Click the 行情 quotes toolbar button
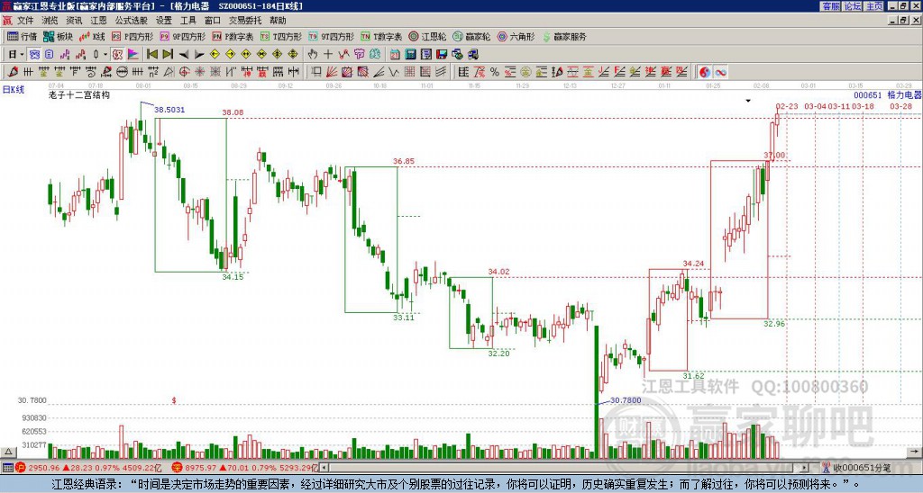Screen dimensions: 923x493 (x=23, y=36)
